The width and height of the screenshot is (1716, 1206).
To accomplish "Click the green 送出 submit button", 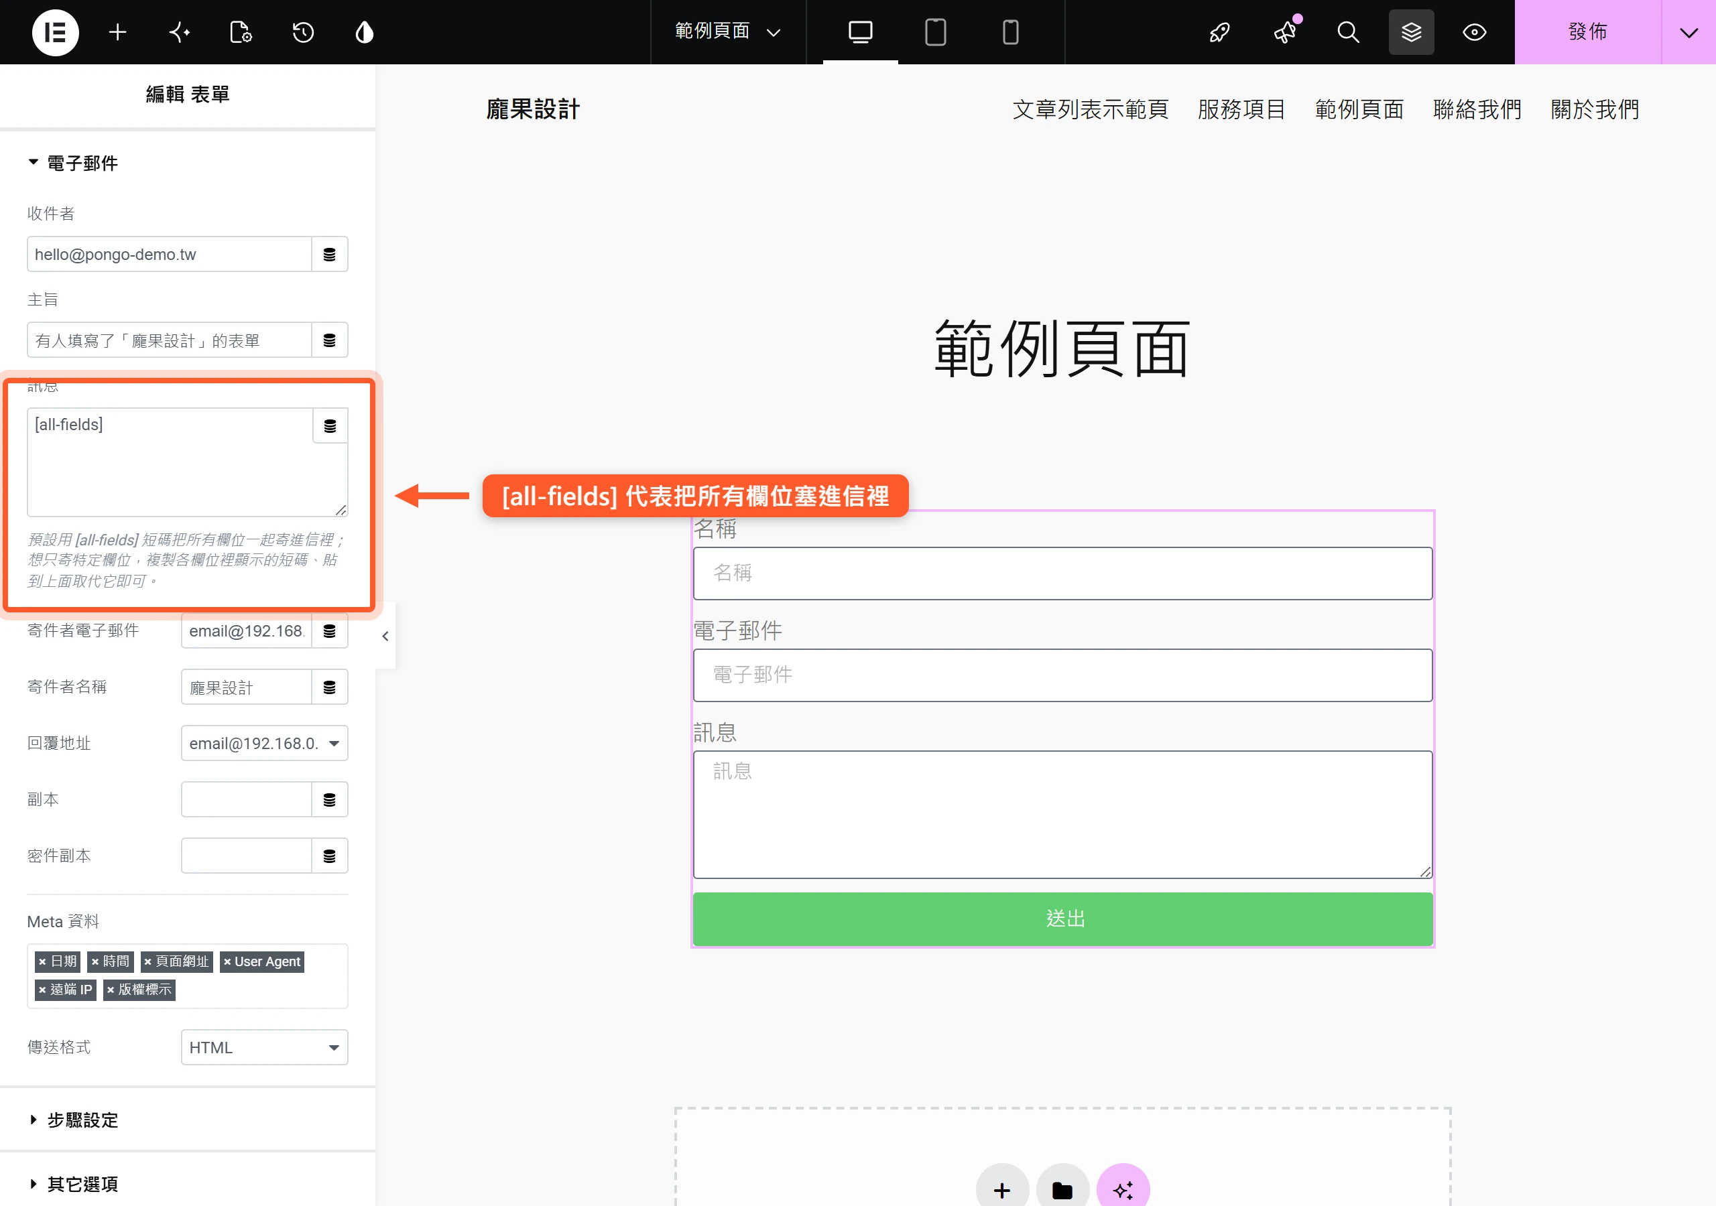I will click(1063, 919).
